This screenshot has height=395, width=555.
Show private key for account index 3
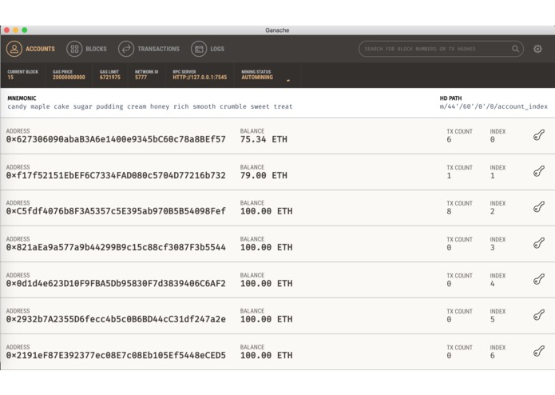click(539, 243)
